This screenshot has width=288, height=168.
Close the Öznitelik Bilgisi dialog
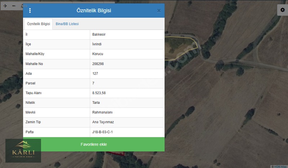pos(159,11)
